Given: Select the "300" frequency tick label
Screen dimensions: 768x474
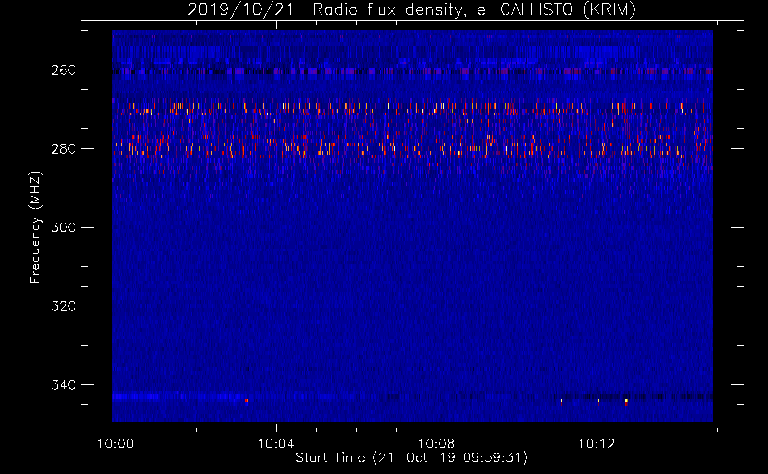Looking at the screenshot, I should click(63, 228).
